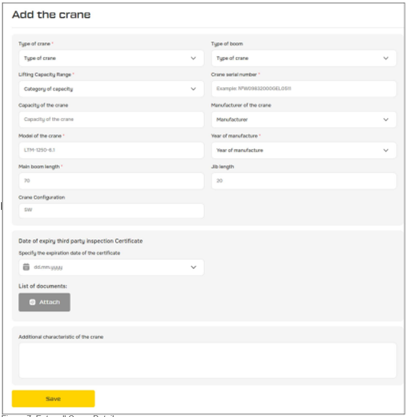Expand the Type of boom dropdown
This screenshot has width=407, height=417.
click(x=303, y=58)
